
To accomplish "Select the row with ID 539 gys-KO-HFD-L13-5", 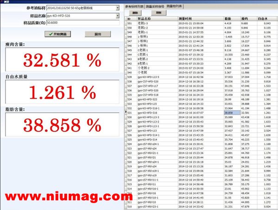I will pos(153,77).
